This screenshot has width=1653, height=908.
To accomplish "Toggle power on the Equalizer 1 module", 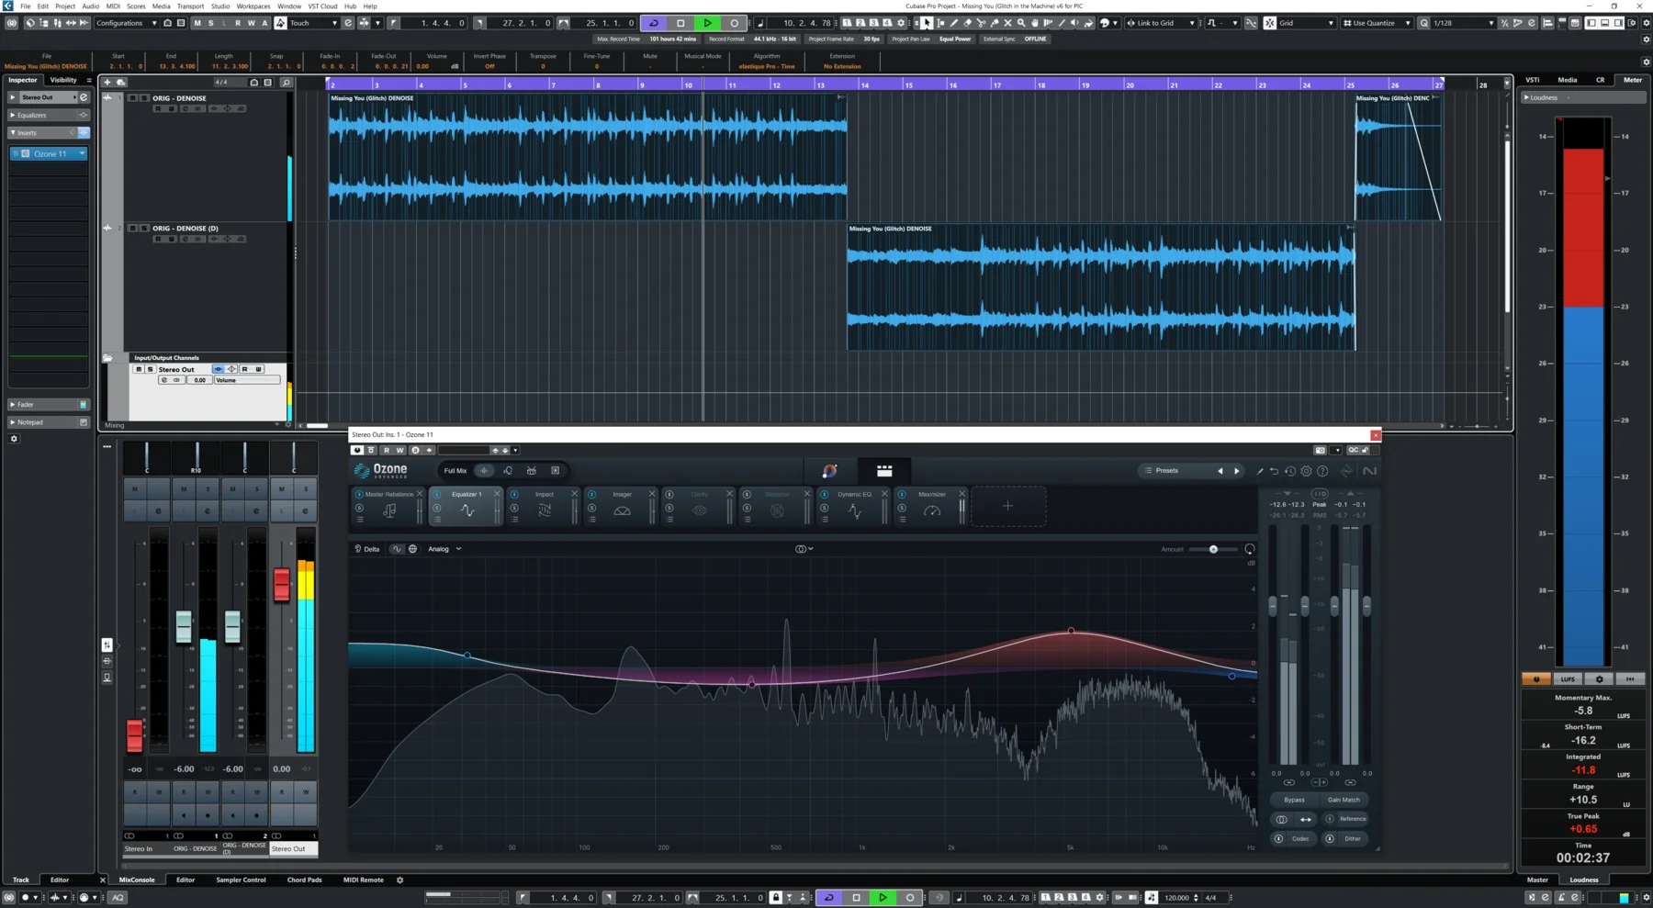I will tap(437, 493).
